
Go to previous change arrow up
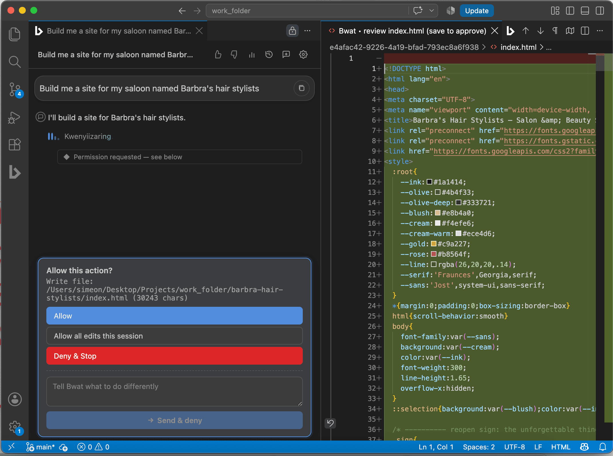click(x=525, y=31)
